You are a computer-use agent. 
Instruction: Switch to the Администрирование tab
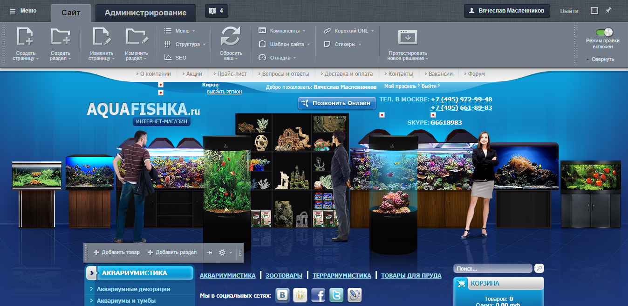tap(145, 13)
